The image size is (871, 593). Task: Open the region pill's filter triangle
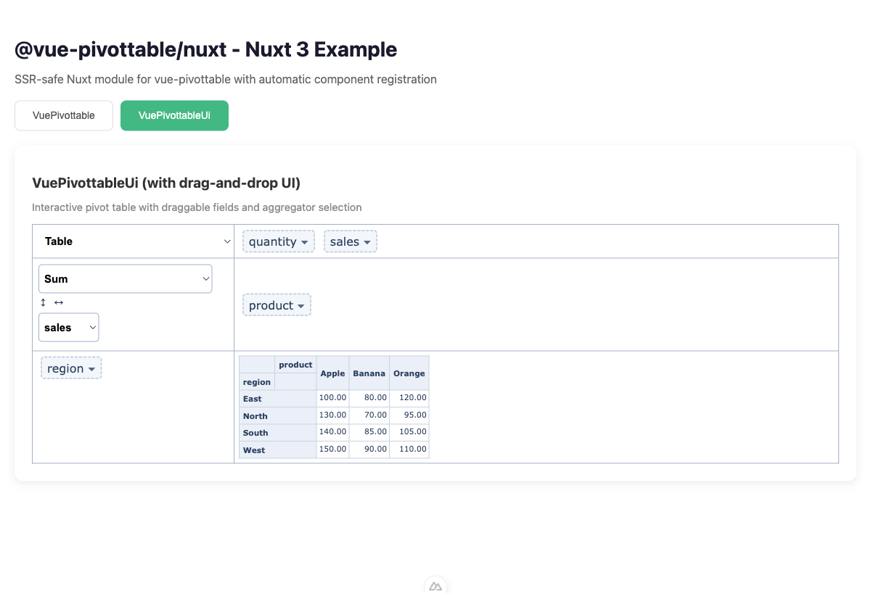(93, 368)
